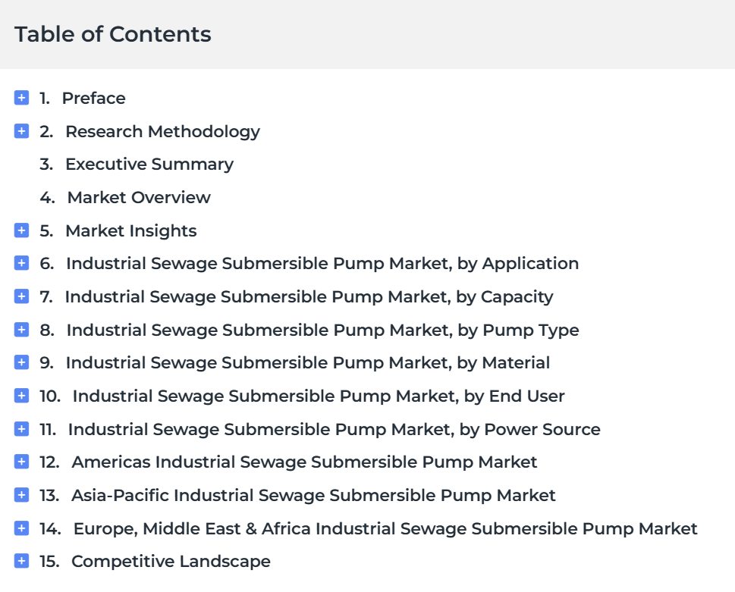Open Americas market section plus icon
Image resolution: width=735 pixels, height=592 pixels.
tap(21, 462)
